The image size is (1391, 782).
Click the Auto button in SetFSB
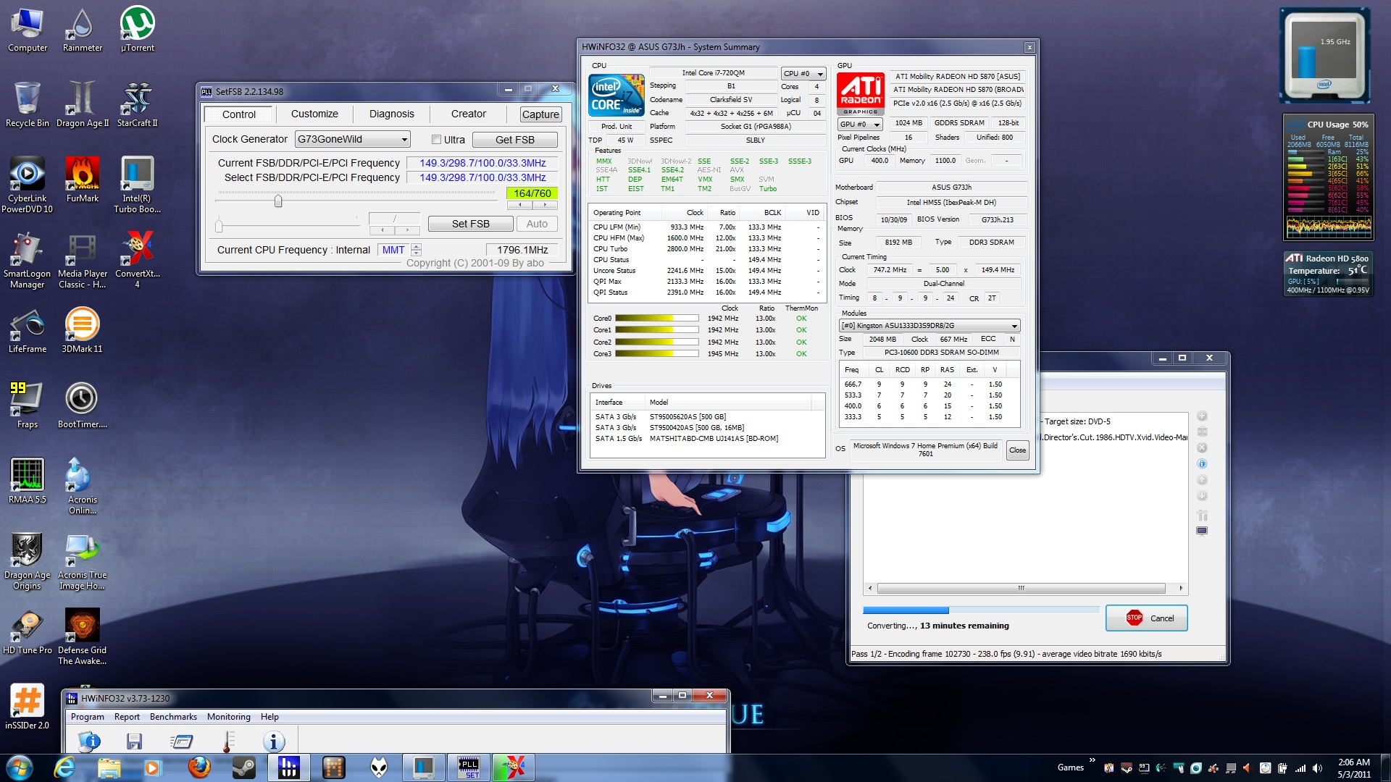tap(537, 224)
